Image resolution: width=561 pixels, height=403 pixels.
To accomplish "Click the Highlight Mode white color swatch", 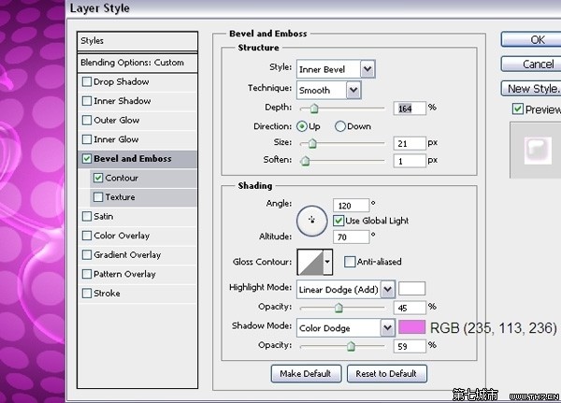I will click(412, 289).
